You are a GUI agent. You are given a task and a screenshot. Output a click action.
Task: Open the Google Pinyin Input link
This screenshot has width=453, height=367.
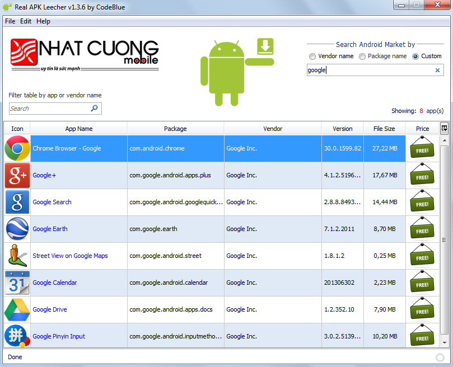point(59,336)
